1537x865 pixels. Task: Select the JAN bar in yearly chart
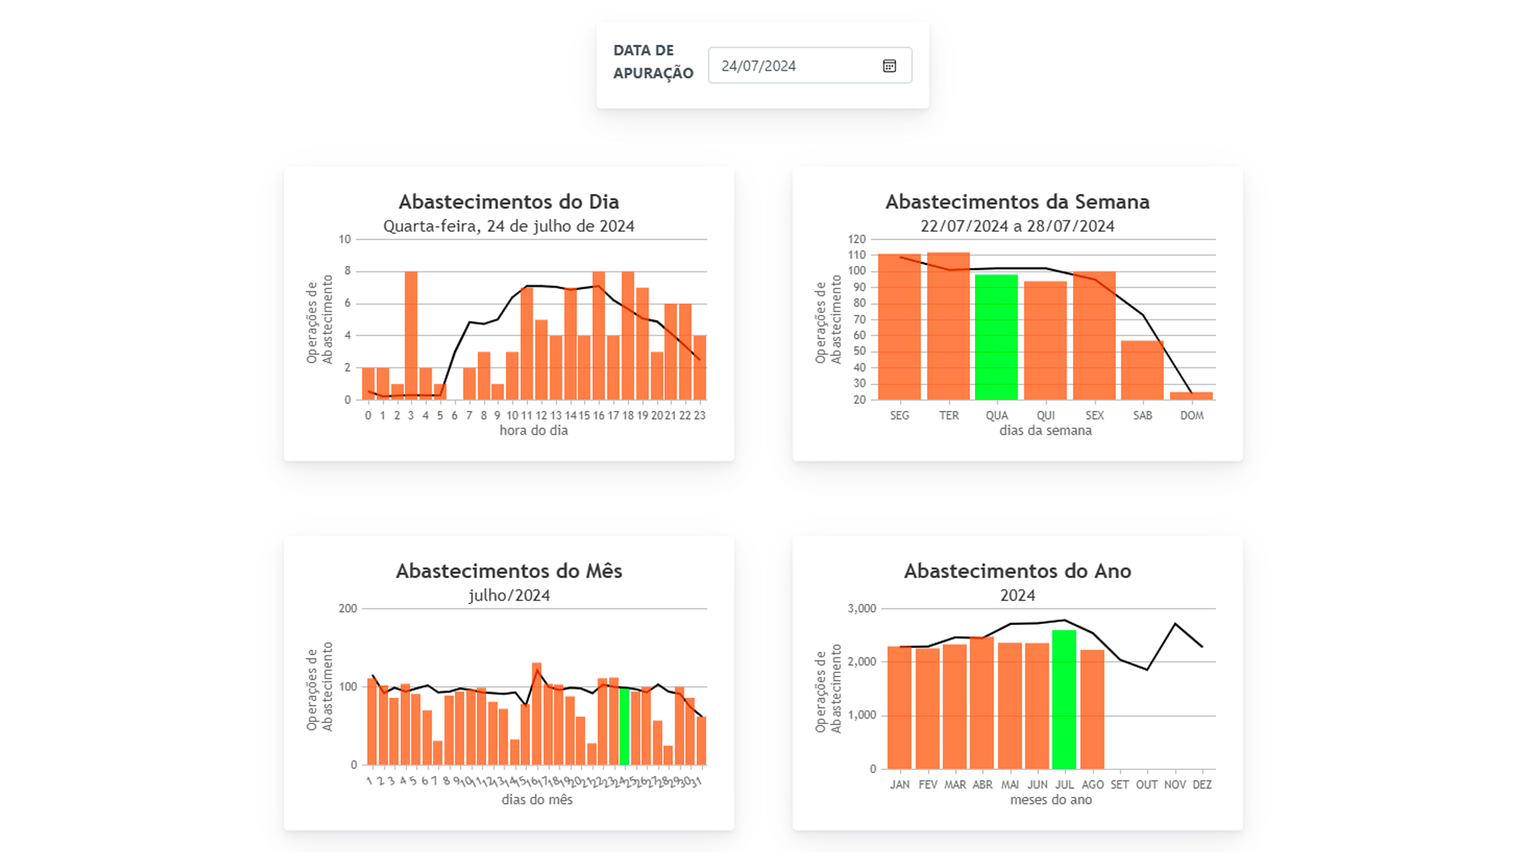(900, 709)
